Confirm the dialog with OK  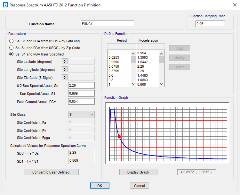pos(100,186)
